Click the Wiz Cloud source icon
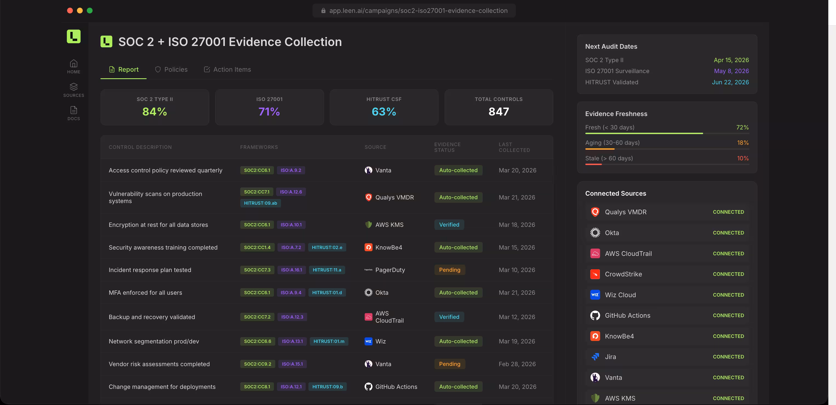The width and height of the screenshot is (836, 405). pyautogui.click(x=595, y=295)
